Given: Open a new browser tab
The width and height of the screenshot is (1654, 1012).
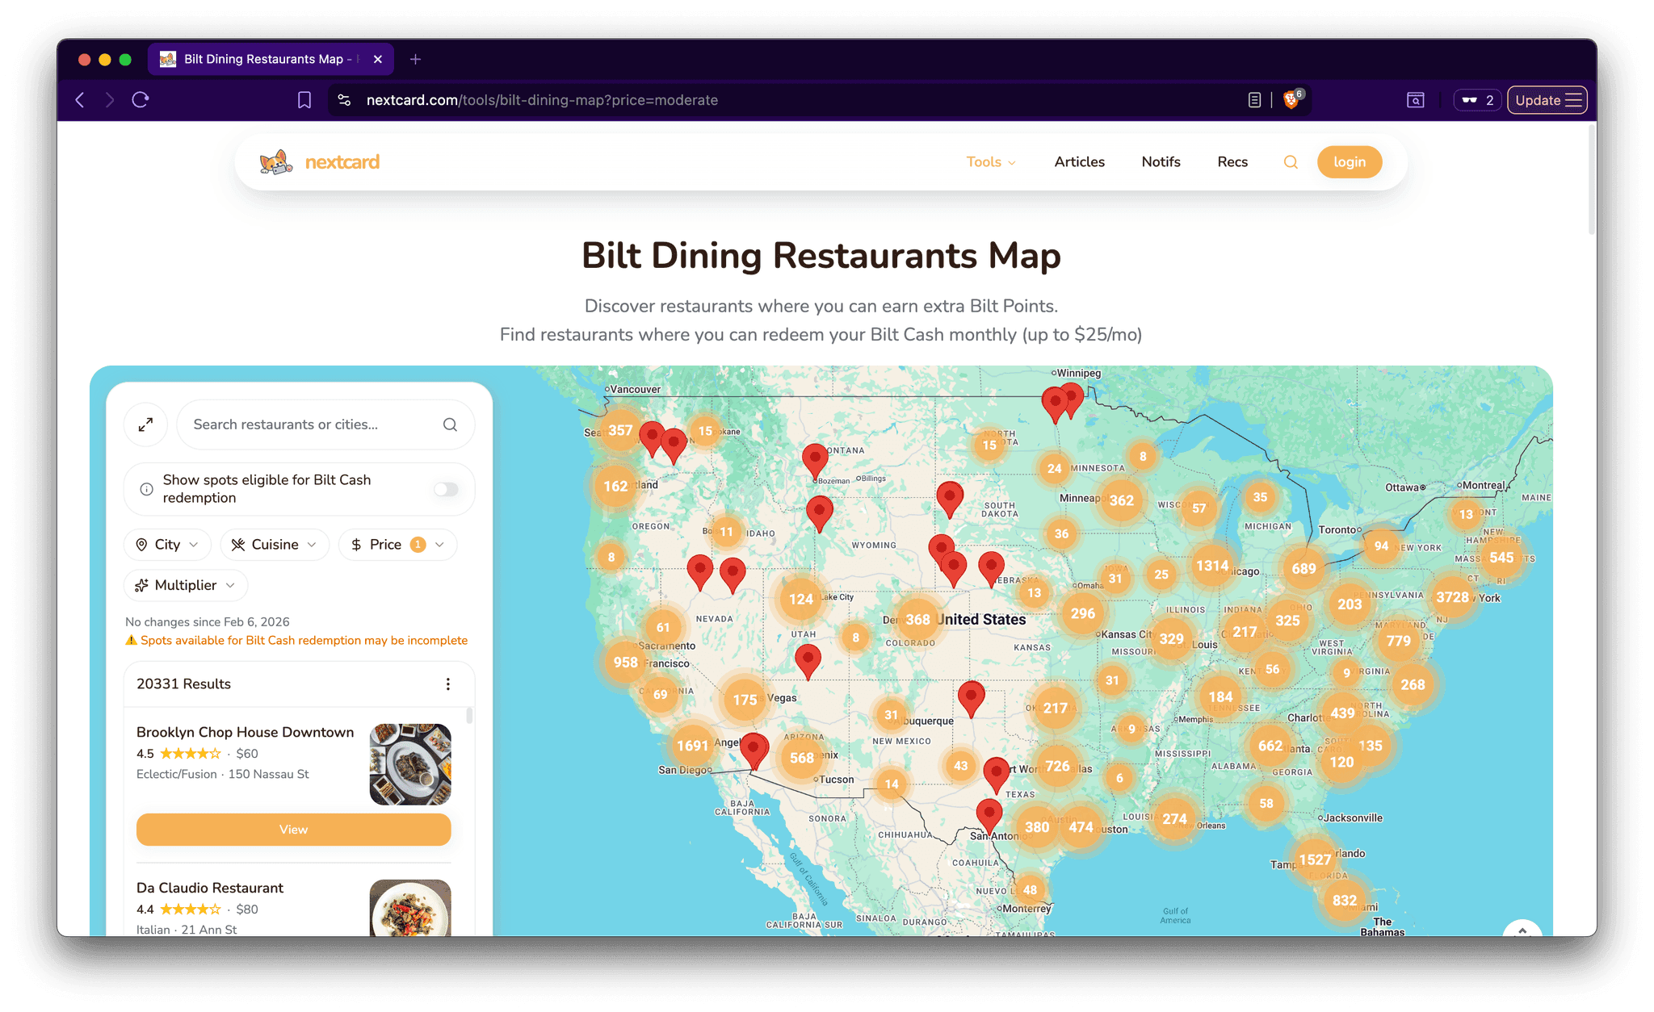Looking at the screenshot, I should pyautogui.click(x=415, y=59).
